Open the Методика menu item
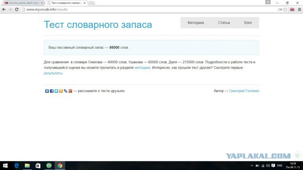303x170 pixels. click(196, 23)
